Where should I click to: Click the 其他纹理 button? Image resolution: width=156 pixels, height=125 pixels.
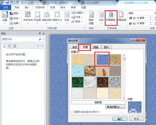(x=115, y=107)
